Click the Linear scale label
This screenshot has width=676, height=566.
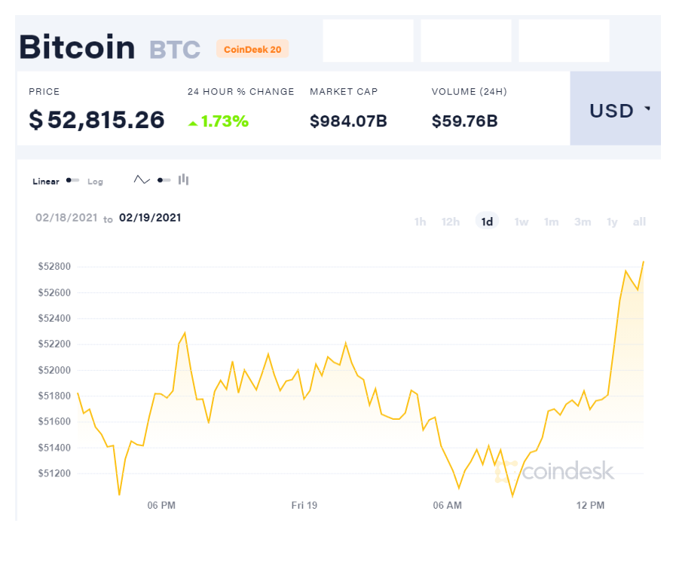[x=46, y=182]
